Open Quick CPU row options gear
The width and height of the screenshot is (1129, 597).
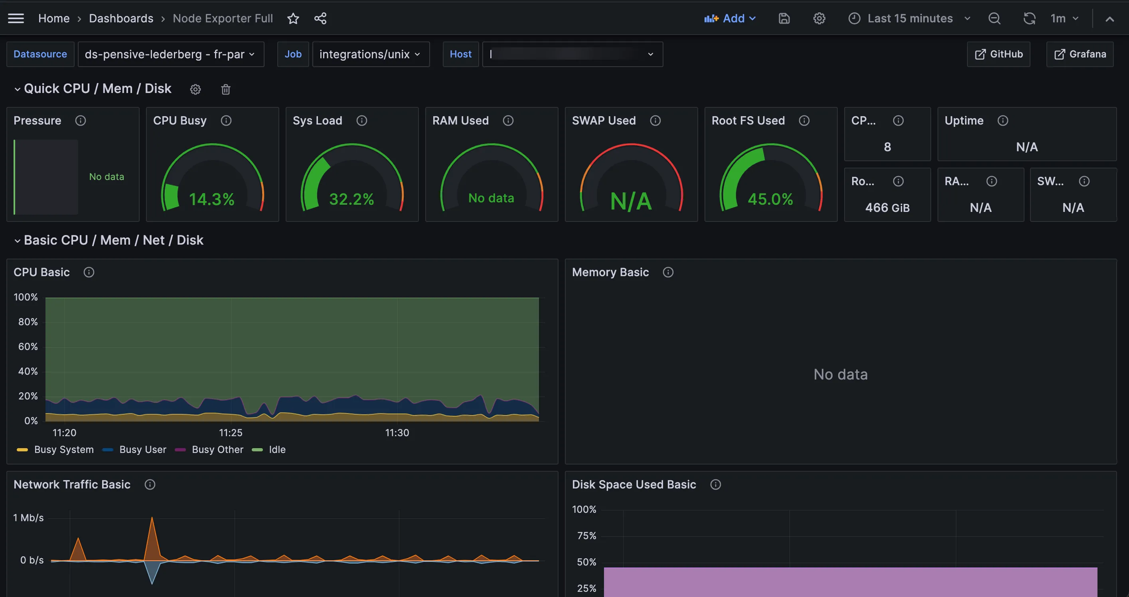195,89
